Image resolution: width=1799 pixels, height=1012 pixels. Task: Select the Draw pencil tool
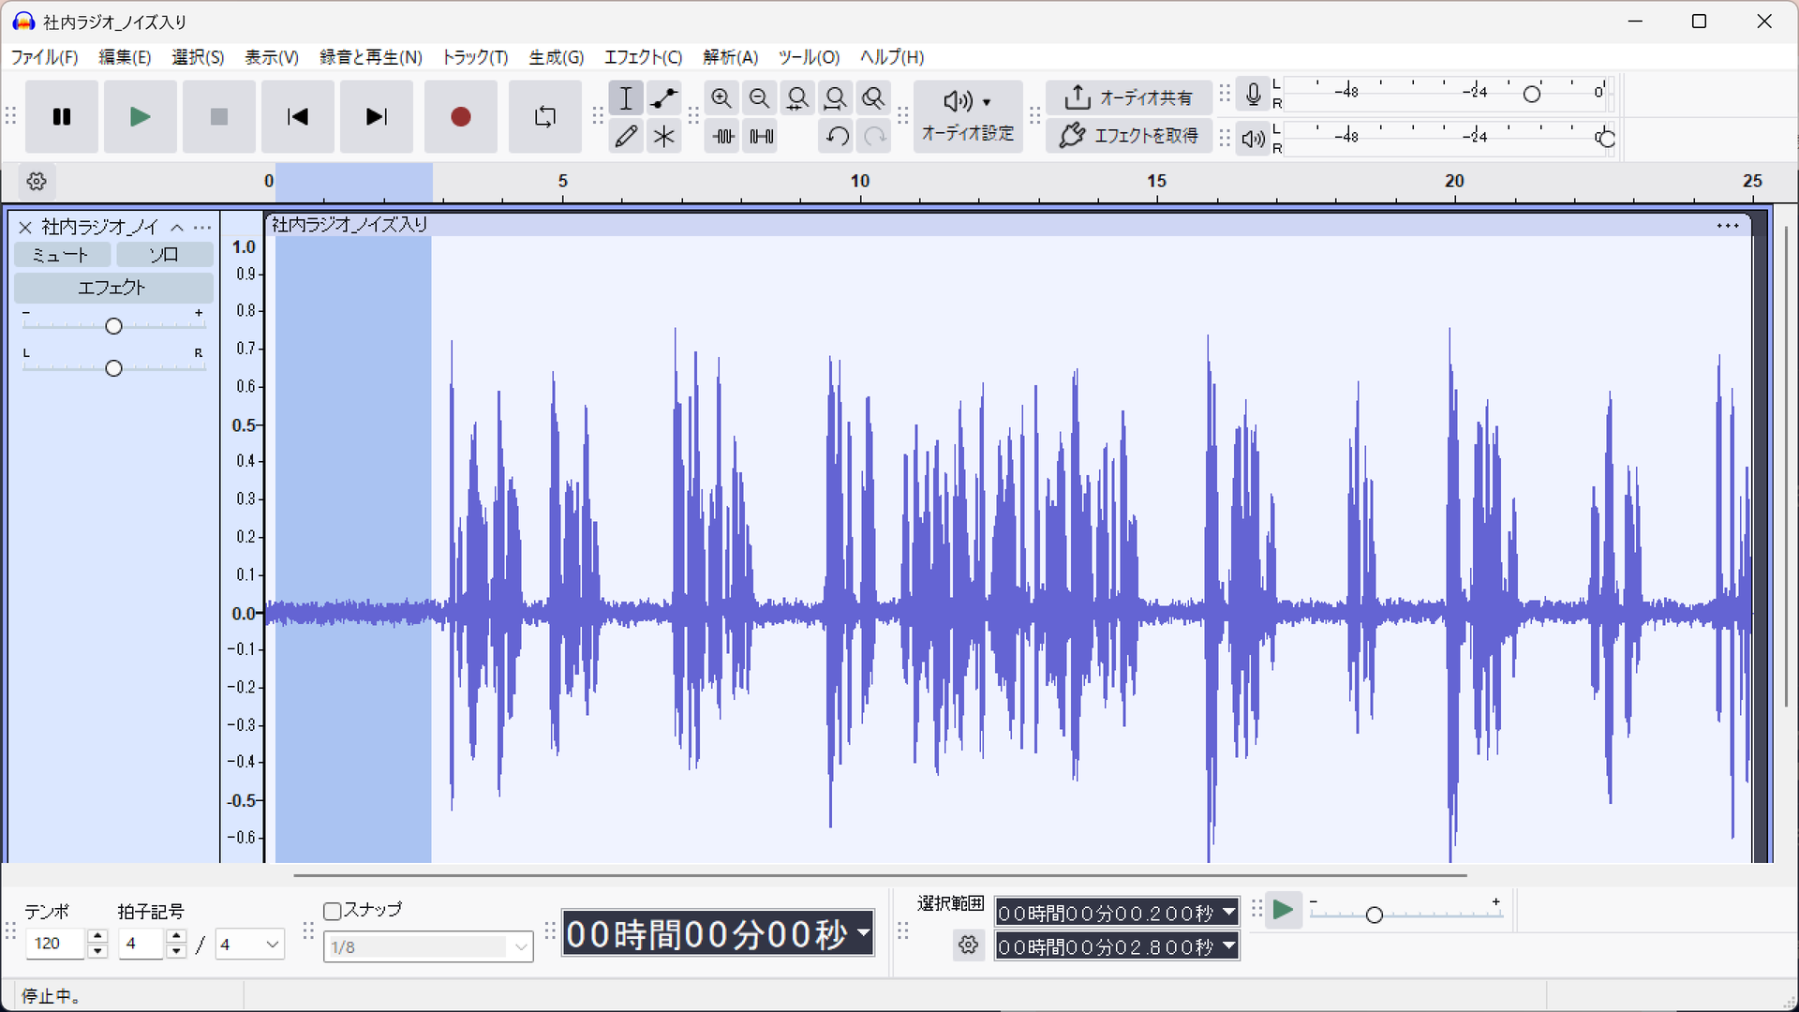pos(626,136)
